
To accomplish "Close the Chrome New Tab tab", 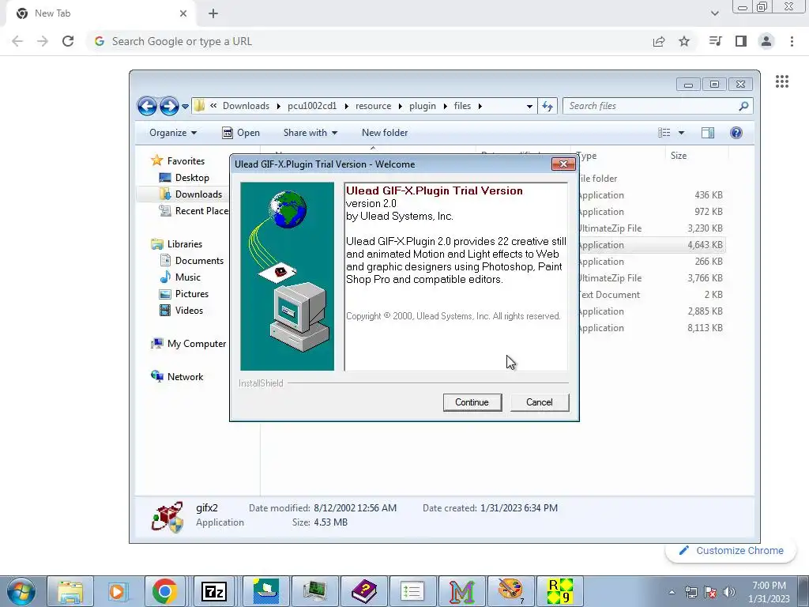I will click(183, 13).
